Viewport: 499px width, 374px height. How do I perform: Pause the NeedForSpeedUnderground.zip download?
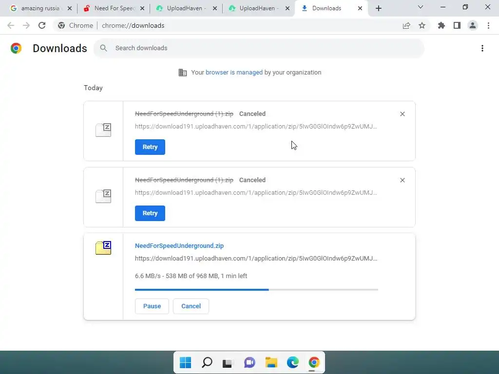point(152,306)
